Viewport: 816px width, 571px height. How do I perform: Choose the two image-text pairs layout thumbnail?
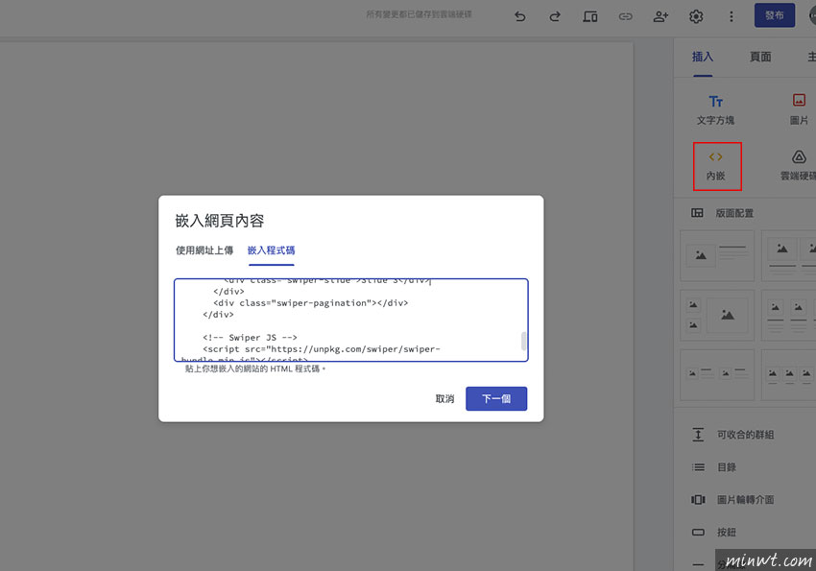717,374
